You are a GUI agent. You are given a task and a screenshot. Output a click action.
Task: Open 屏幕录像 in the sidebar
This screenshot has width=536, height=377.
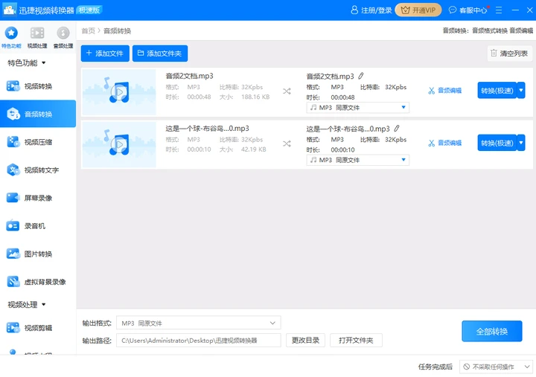pos(38,198)
